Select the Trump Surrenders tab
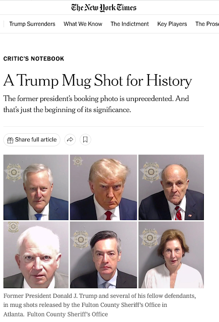Screen dimensions: 219x322 32,24
